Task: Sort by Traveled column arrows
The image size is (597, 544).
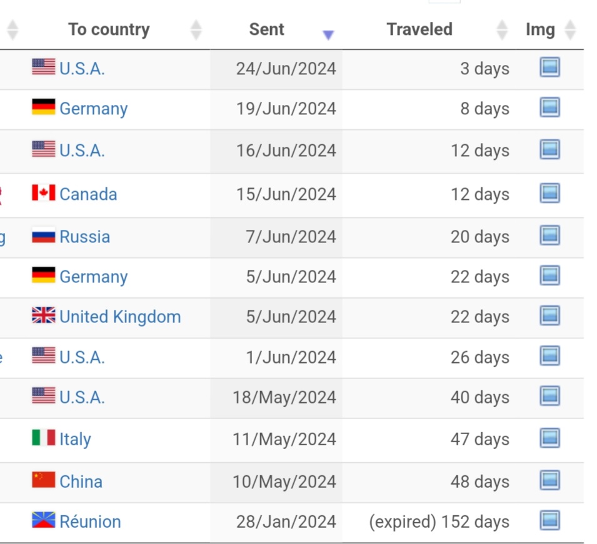Action: (502, 30)
